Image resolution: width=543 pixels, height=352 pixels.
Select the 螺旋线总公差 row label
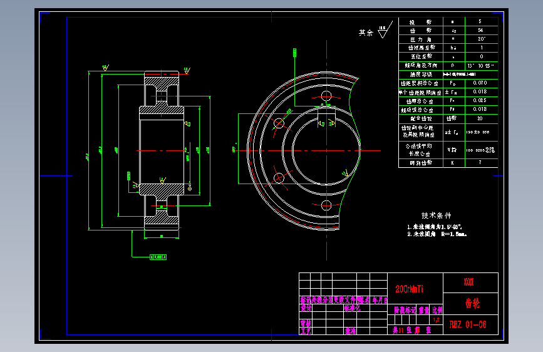pos(417,110)
